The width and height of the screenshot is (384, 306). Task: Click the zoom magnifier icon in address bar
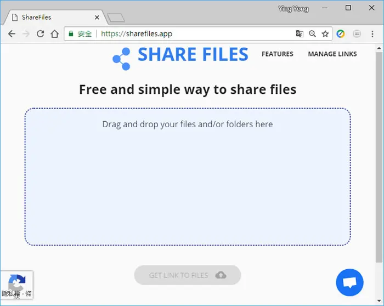(312, 34)
